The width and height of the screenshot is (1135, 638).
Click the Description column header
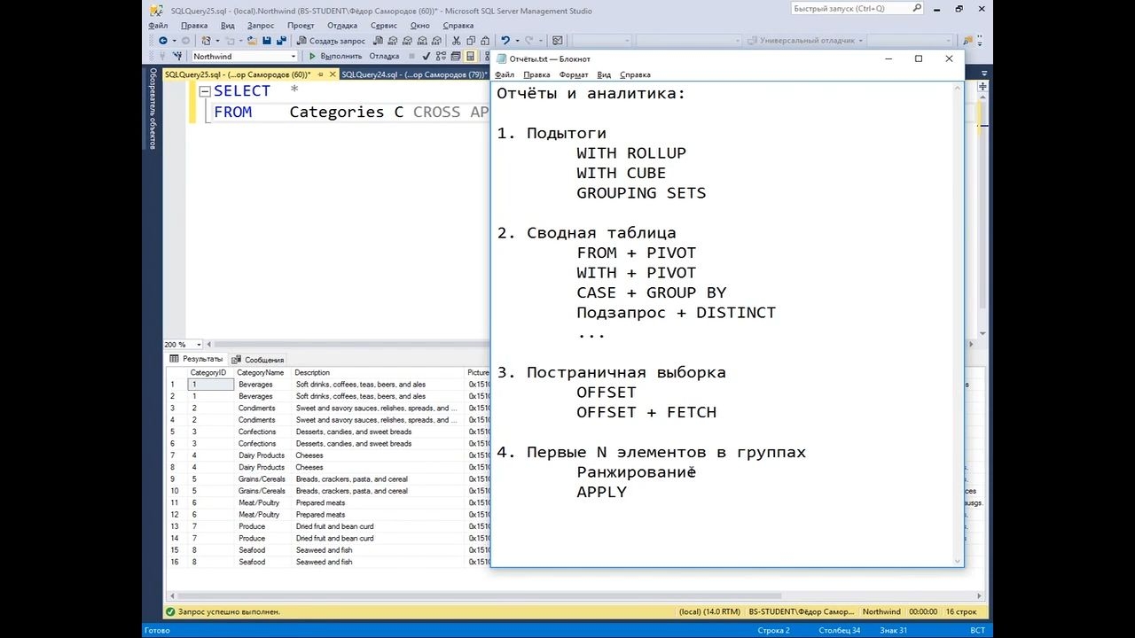click(x=377, y=373)
